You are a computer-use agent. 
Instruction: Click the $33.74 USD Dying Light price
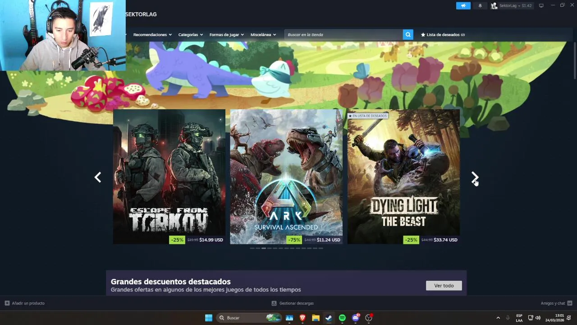[x=445, y=240]
